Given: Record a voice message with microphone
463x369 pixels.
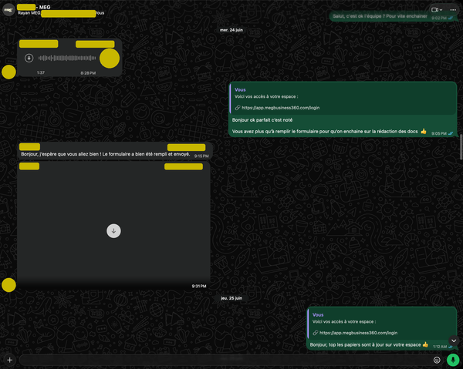Looking at the screenshot, I should click(453, 360).
